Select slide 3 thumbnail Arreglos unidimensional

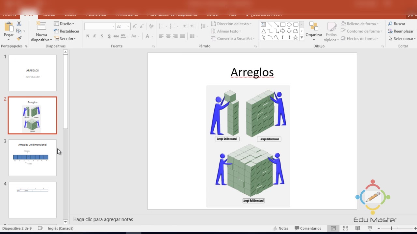pyautogui.click(x=33, y=158)
